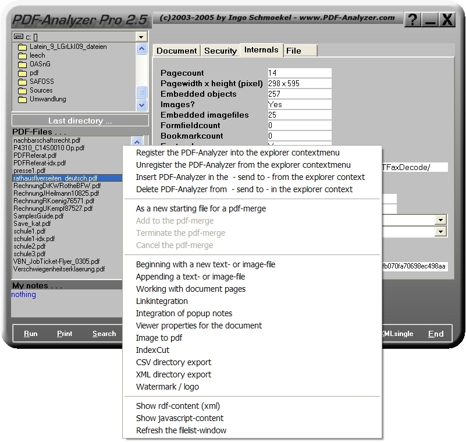The image size is (466, 442).
Task: Click the My notes text 'nothing'
Action: click(x=23, y=295)
